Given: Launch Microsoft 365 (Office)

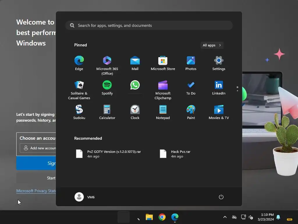Looking at the screenshot, I should [107, 65].
